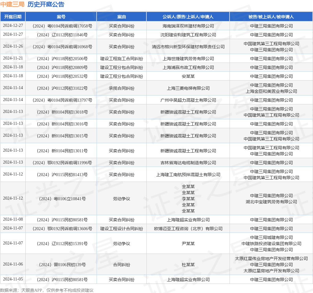313x293 pixels.
Task: Click the 建设工程施工合同纠纷 cause cell
Action: (122, 59)
